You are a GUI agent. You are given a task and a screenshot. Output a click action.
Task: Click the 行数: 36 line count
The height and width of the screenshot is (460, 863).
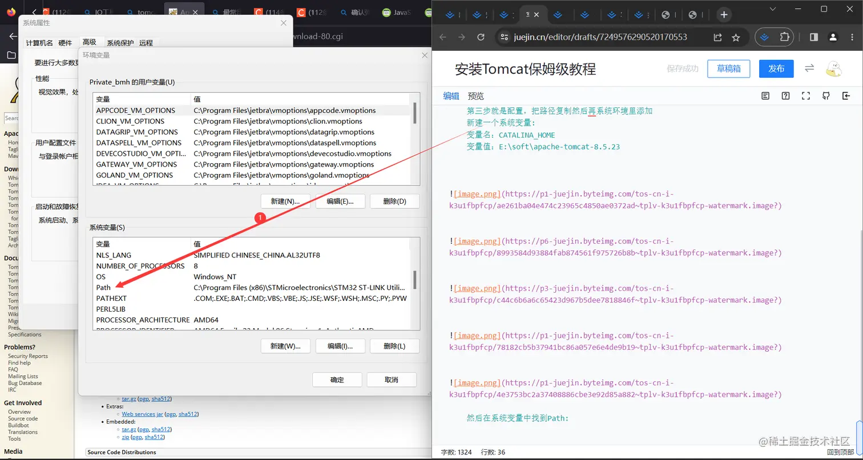493,452
